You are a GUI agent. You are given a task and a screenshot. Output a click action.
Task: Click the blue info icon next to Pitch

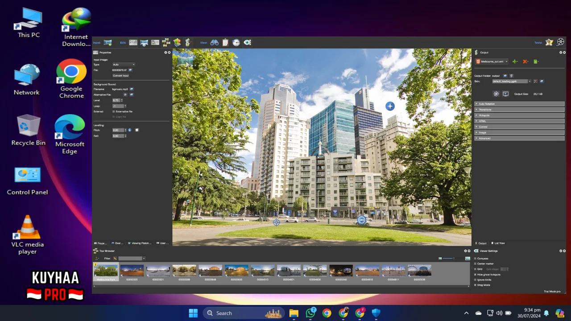(x=130, y=130)
